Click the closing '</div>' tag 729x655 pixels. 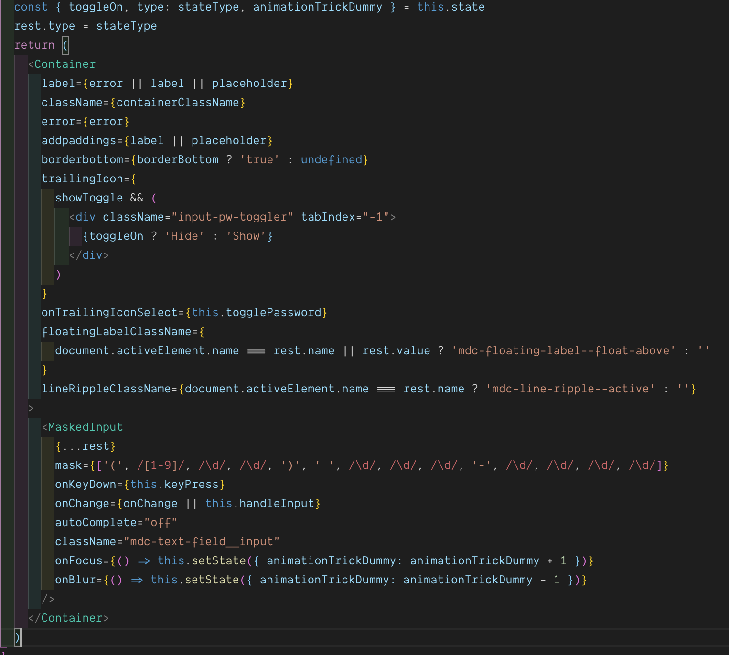coord(89,255)
